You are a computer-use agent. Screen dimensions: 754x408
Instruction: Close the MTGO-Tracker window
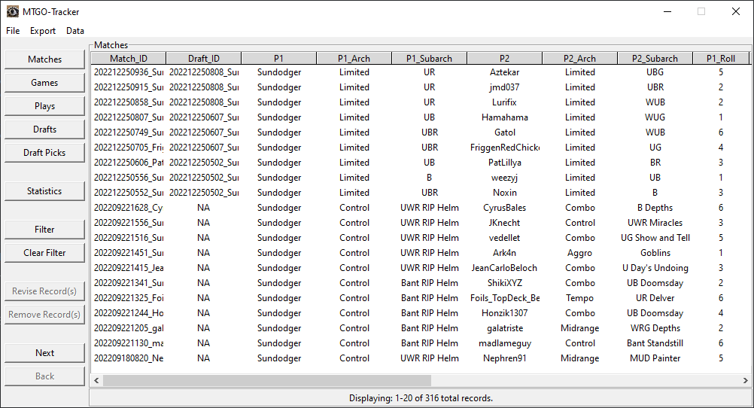click(x=735, y=11)
